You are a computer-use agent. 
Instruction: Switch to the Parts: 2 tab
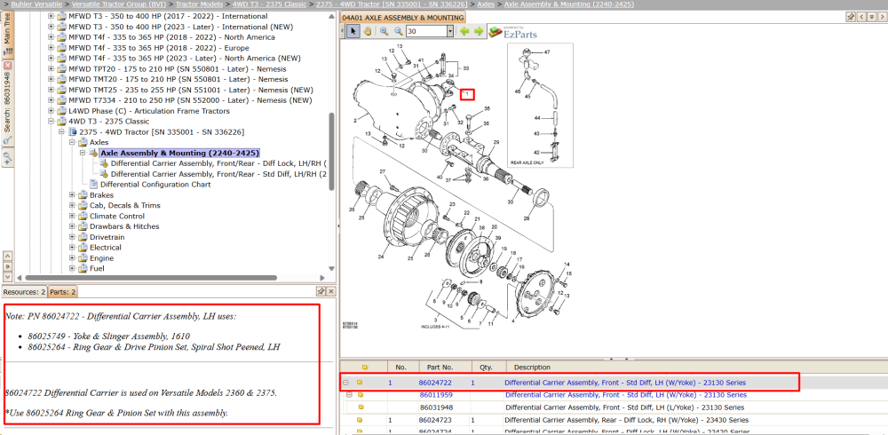pyautogui.click(x=63, y=292)
